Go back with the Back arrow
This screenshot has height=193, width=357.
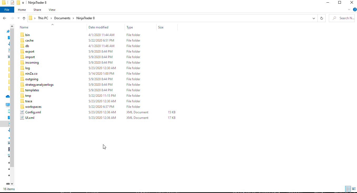[x=4, y=18]
